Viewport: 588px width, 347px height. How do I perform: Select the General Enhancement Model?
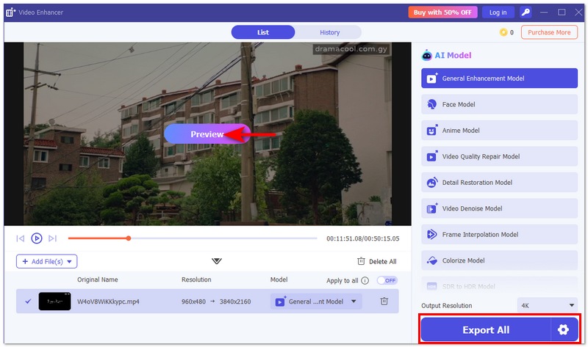click(x=499, y=78)
